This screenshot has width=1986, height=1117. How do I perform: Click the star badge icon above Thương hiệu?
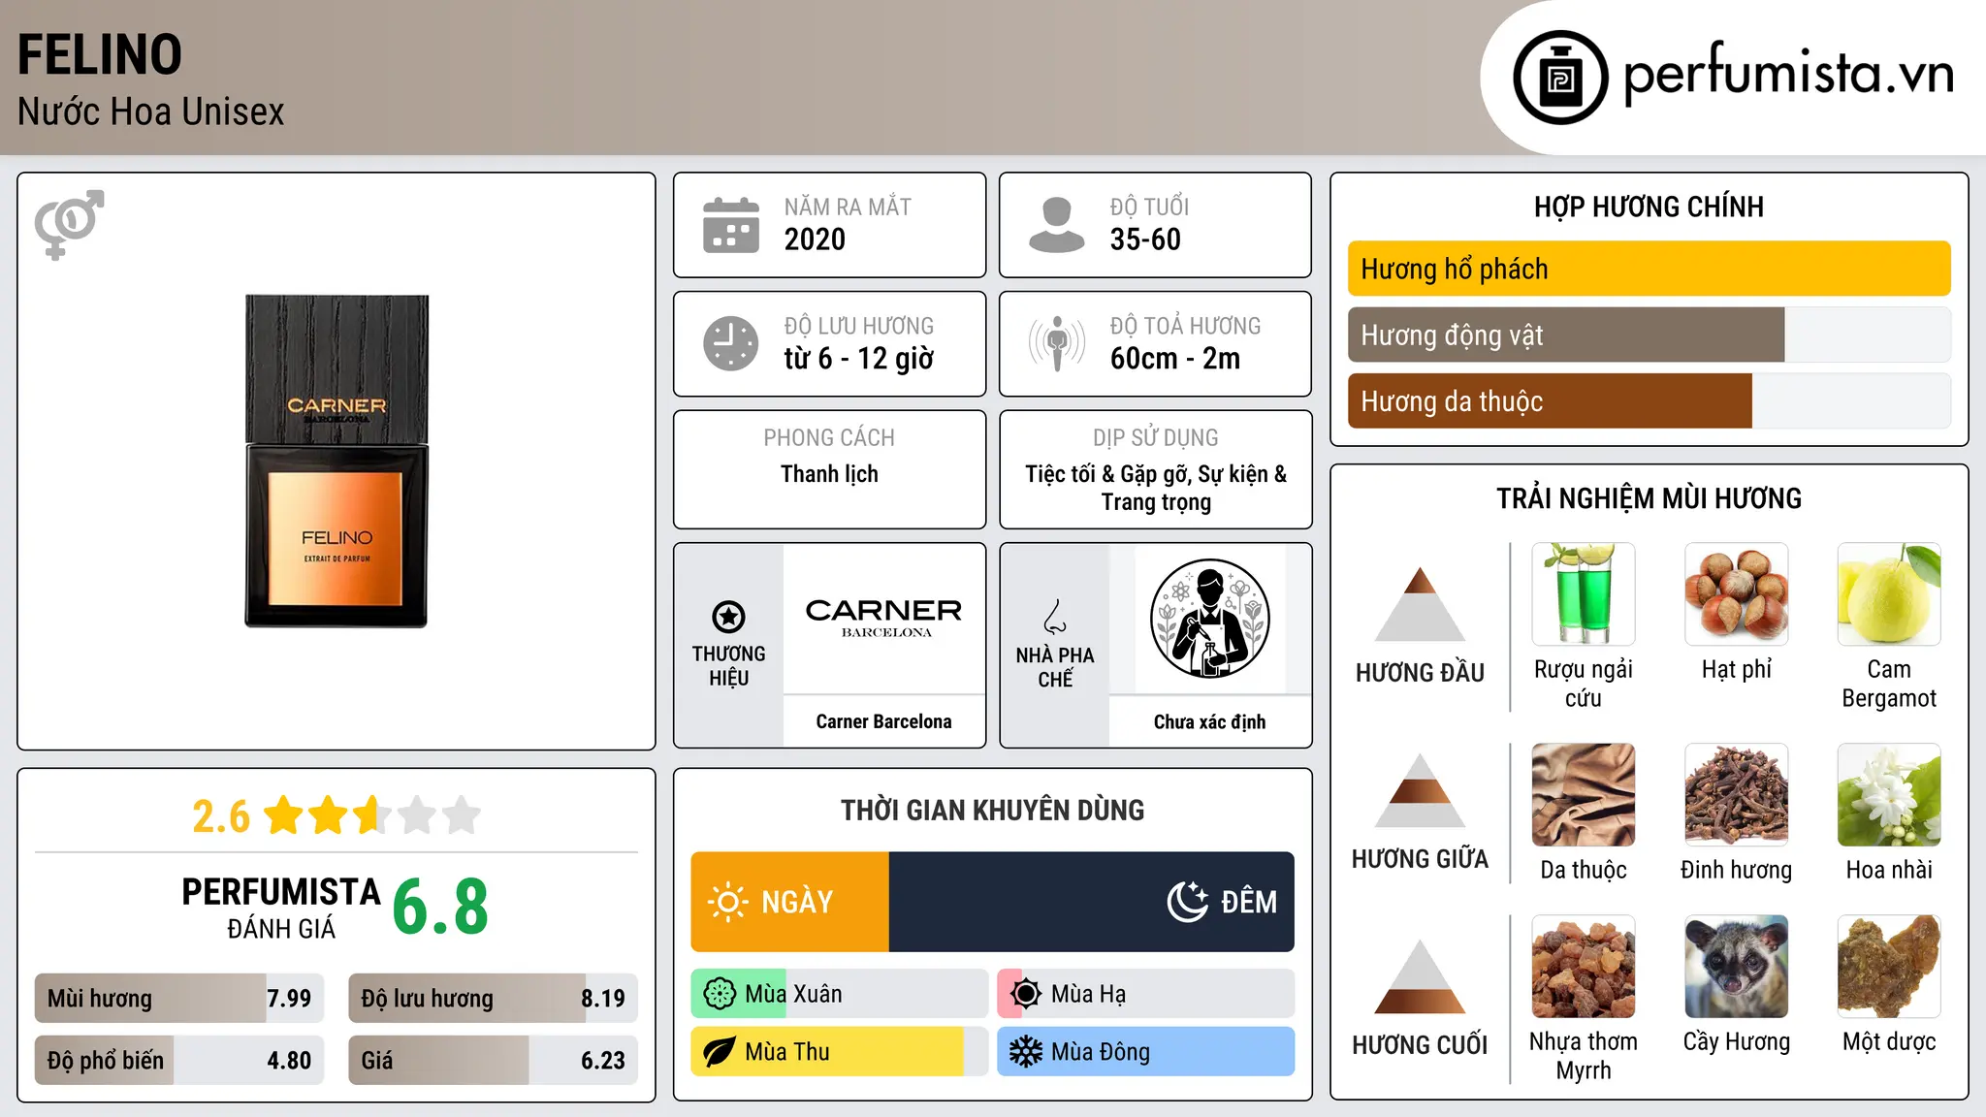pyautogui.click(x=728, y=616)
